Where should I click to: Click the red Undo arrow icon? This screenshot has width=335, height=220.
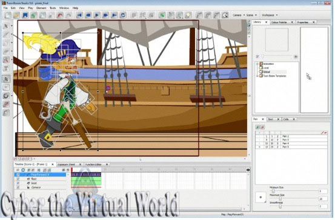tap(60, 15)
